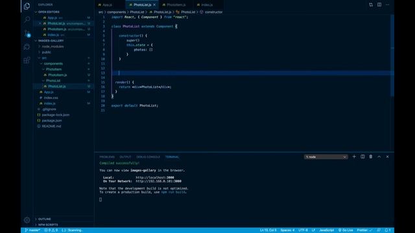Split the editor to the right
415x233 pixels.
pyautogui.click(x=379, y=5)
